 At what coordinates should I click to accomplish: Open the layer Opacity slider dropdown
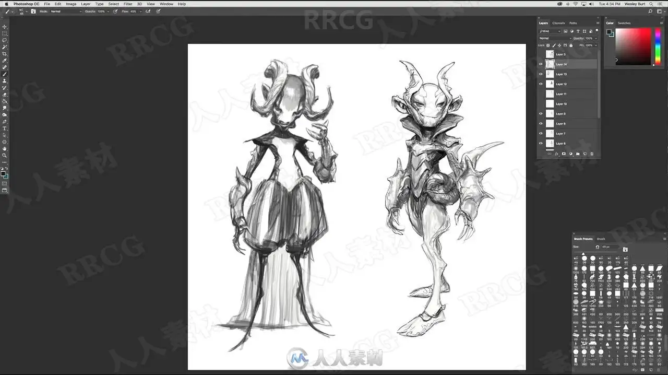tap(596, 38)
